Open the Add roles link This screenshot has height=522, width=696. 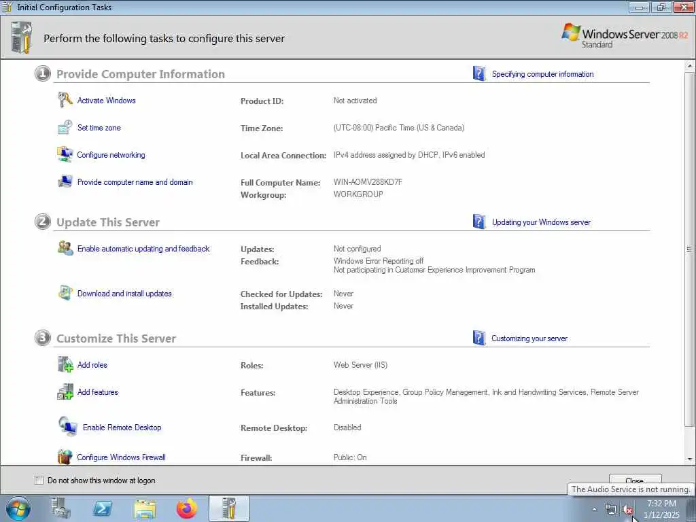tap(92, 365)
